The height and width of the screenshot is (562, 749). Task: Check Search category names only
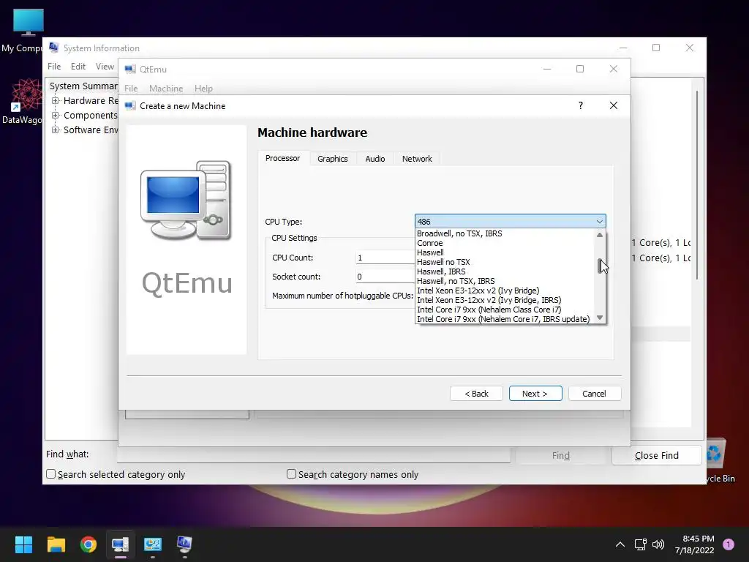(291, 474)
